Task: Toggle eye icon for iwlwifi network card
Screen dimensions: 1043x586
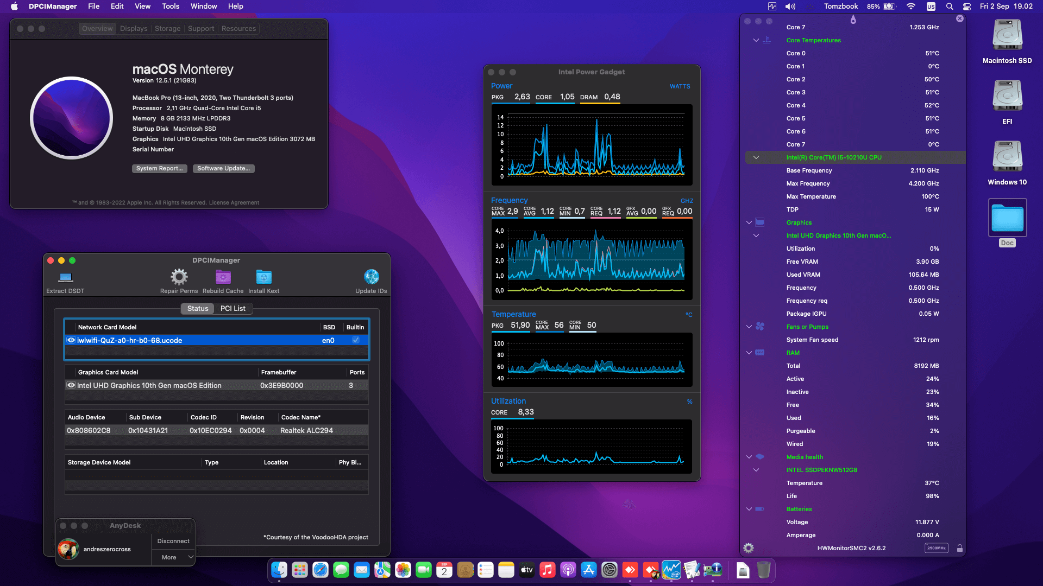Action: tap(71, 340)
